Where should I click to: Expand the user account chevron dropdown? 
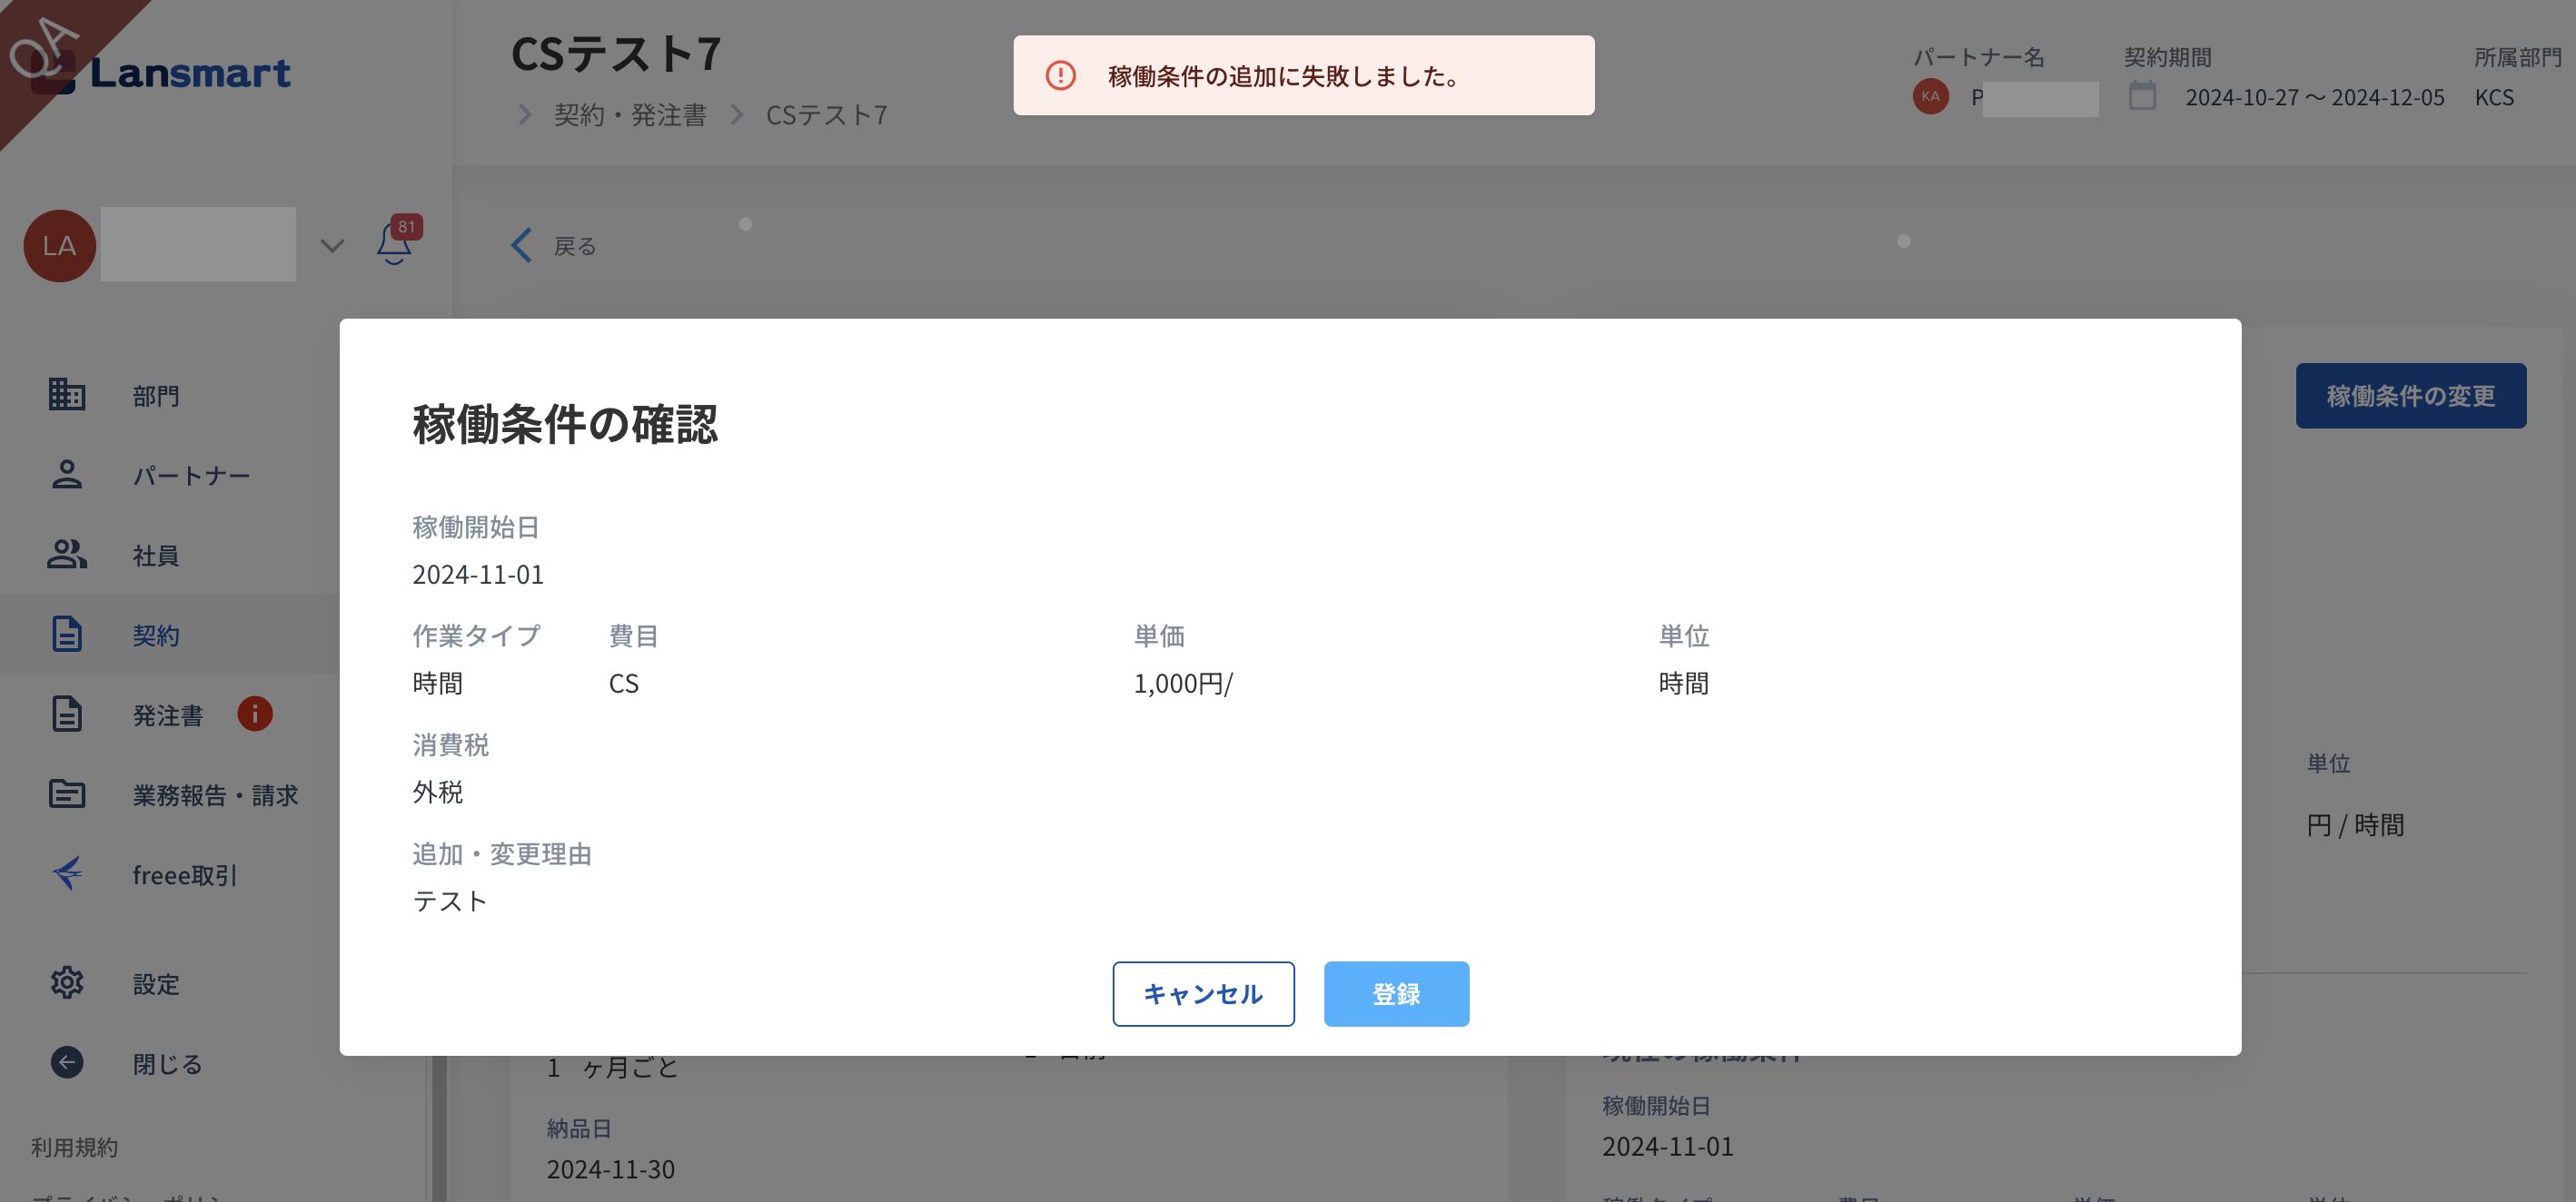(x=332, y=246)
